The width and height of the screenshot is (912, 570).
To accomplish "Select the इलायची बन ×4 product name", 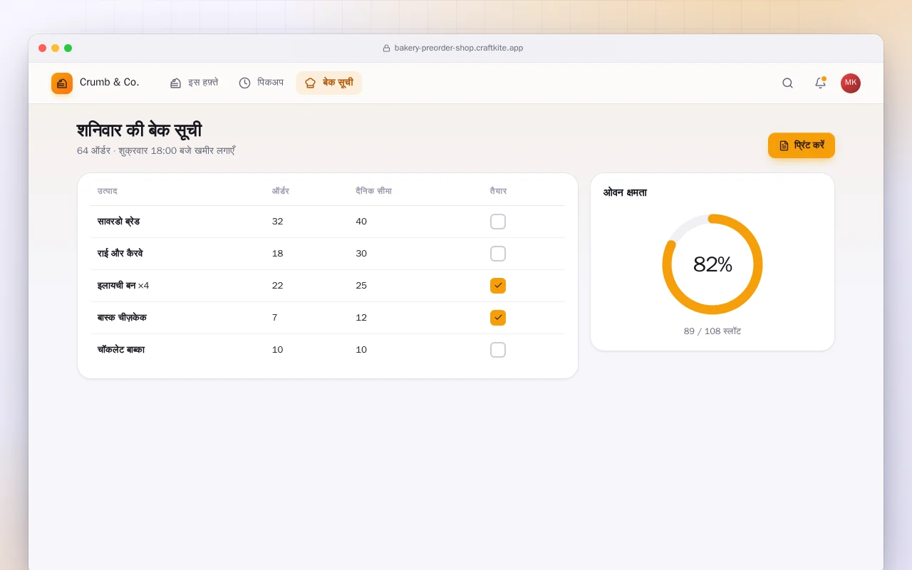I will click(123, 286).
